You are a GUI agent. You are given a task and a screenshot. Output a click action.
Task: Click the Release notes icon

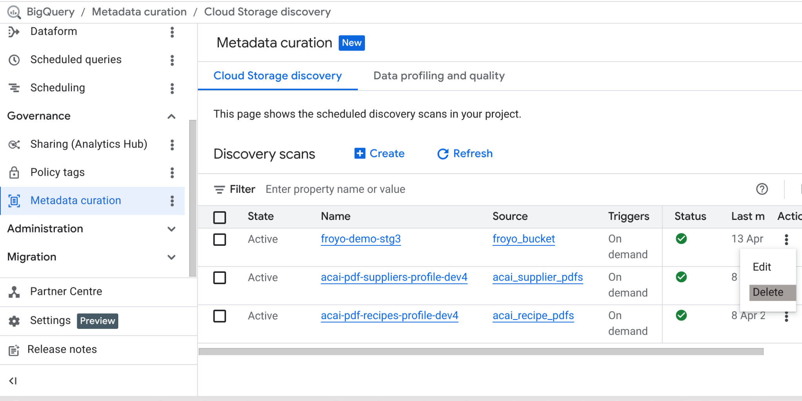pos(14,350)
